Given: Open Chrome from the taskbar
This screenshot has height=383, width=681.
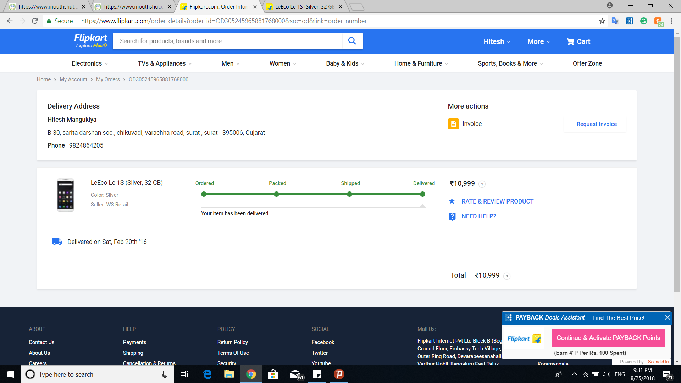Looking at the screenshot, I should click(251, 374).
